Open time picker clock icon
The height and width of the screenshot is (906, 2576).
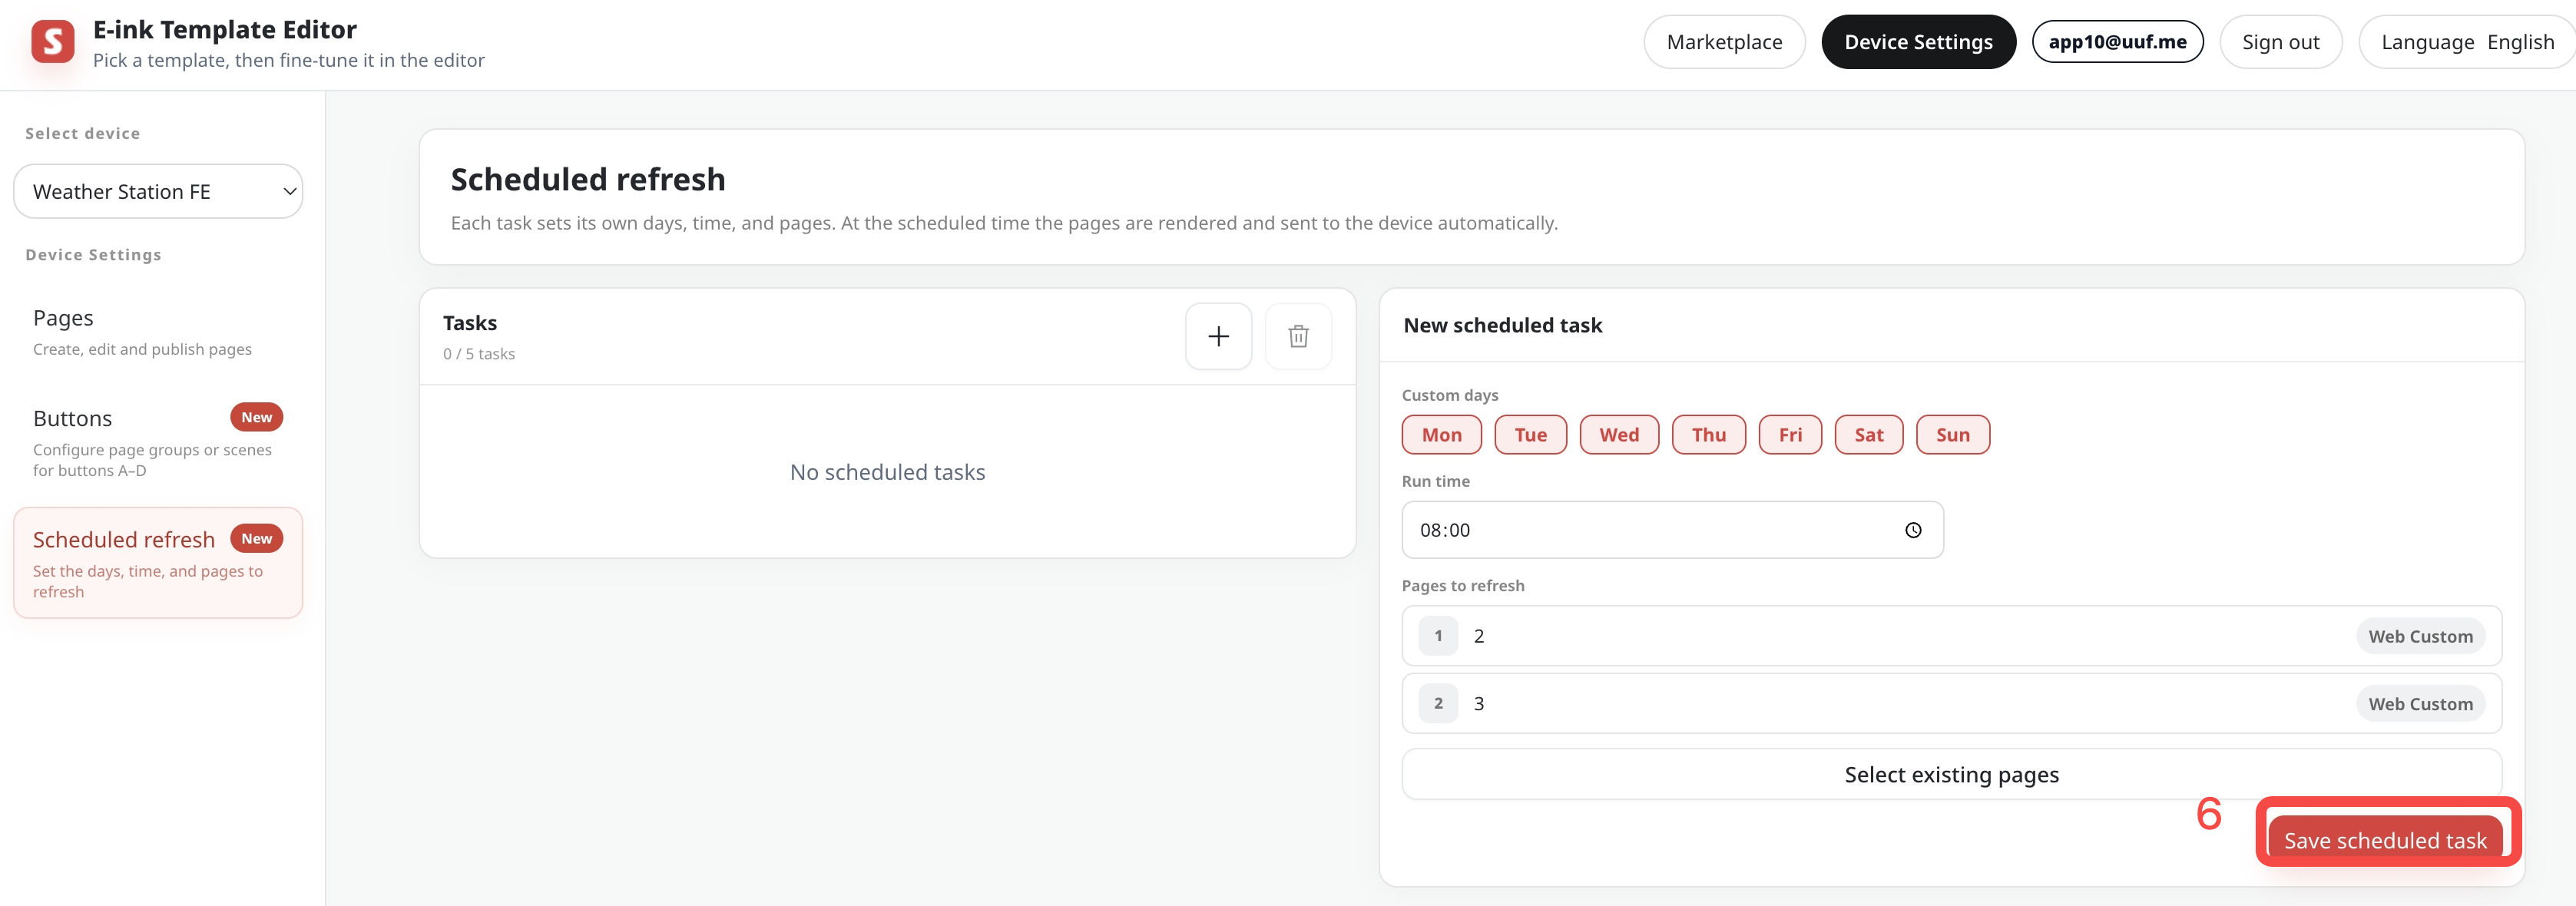[1912, 530]
